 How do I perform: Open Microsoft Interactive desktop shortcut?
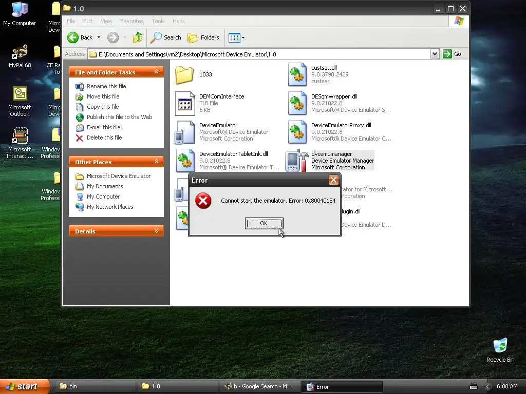click(20, 143)
